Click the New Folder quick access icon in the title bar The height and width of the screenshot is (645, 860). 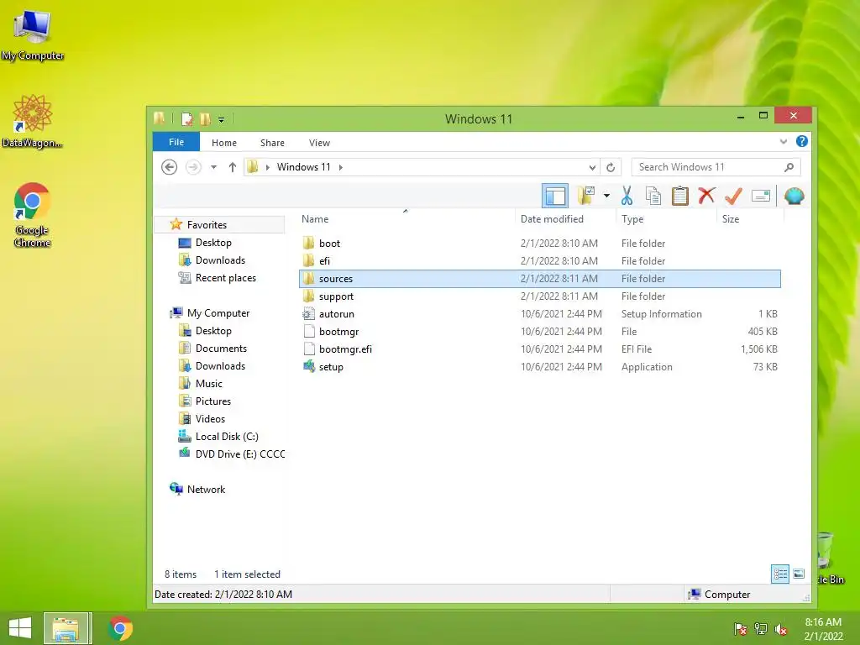205,118
